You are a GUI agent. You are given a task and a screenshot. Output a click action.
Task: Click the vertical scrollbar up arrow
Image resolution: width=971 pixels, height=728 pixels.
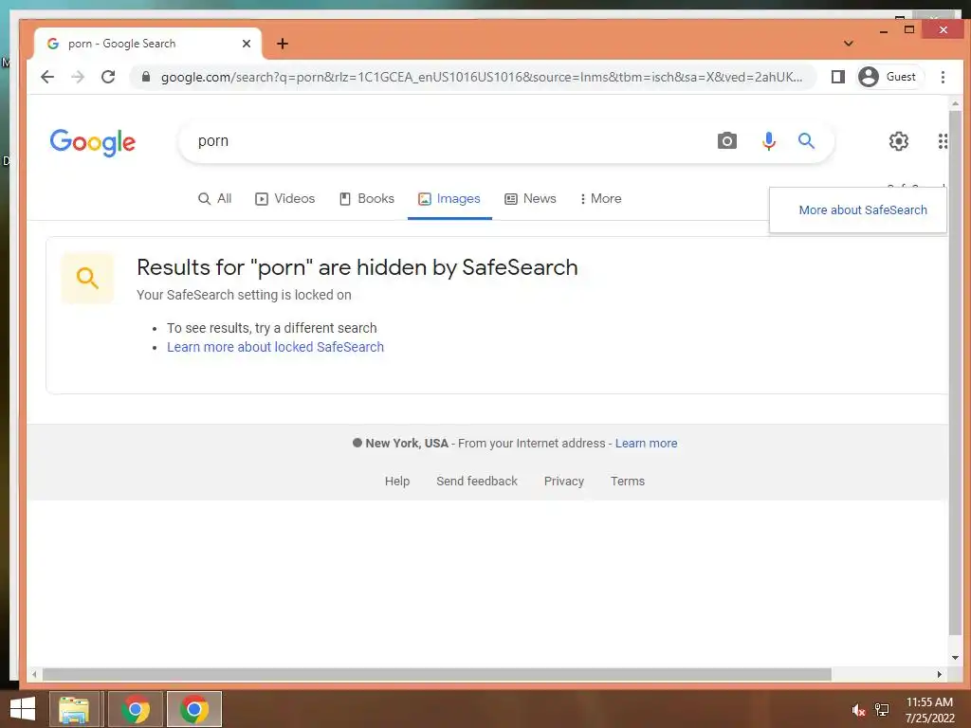pos(955,104)
